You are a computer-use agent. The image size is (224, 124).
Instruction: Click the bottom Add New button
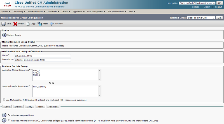53,107
